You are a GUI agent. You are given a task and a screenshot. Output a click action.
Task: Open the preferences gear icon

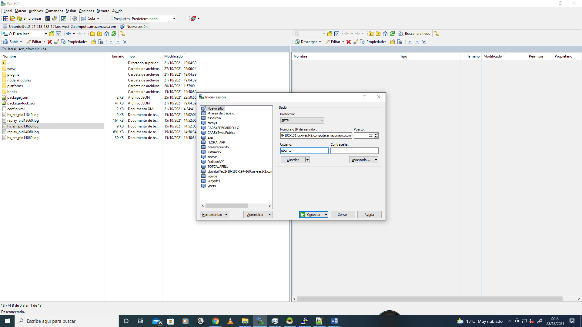[x=75, y=18]
